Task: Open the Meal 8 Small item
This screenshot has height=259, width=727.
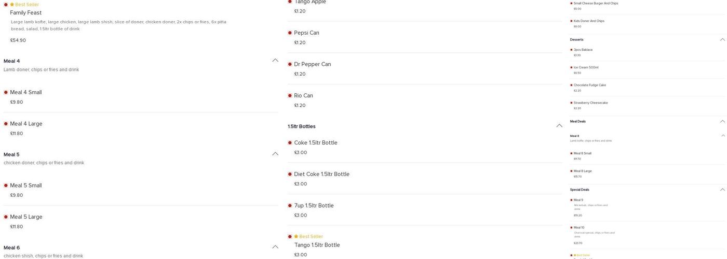Action: pyautogui.click(x=582, y=153)
